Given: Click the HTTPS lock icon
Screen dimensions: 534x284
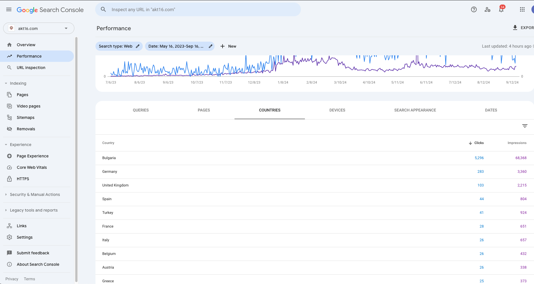Looking at the screenshot, I should click(x=9, y=179).
